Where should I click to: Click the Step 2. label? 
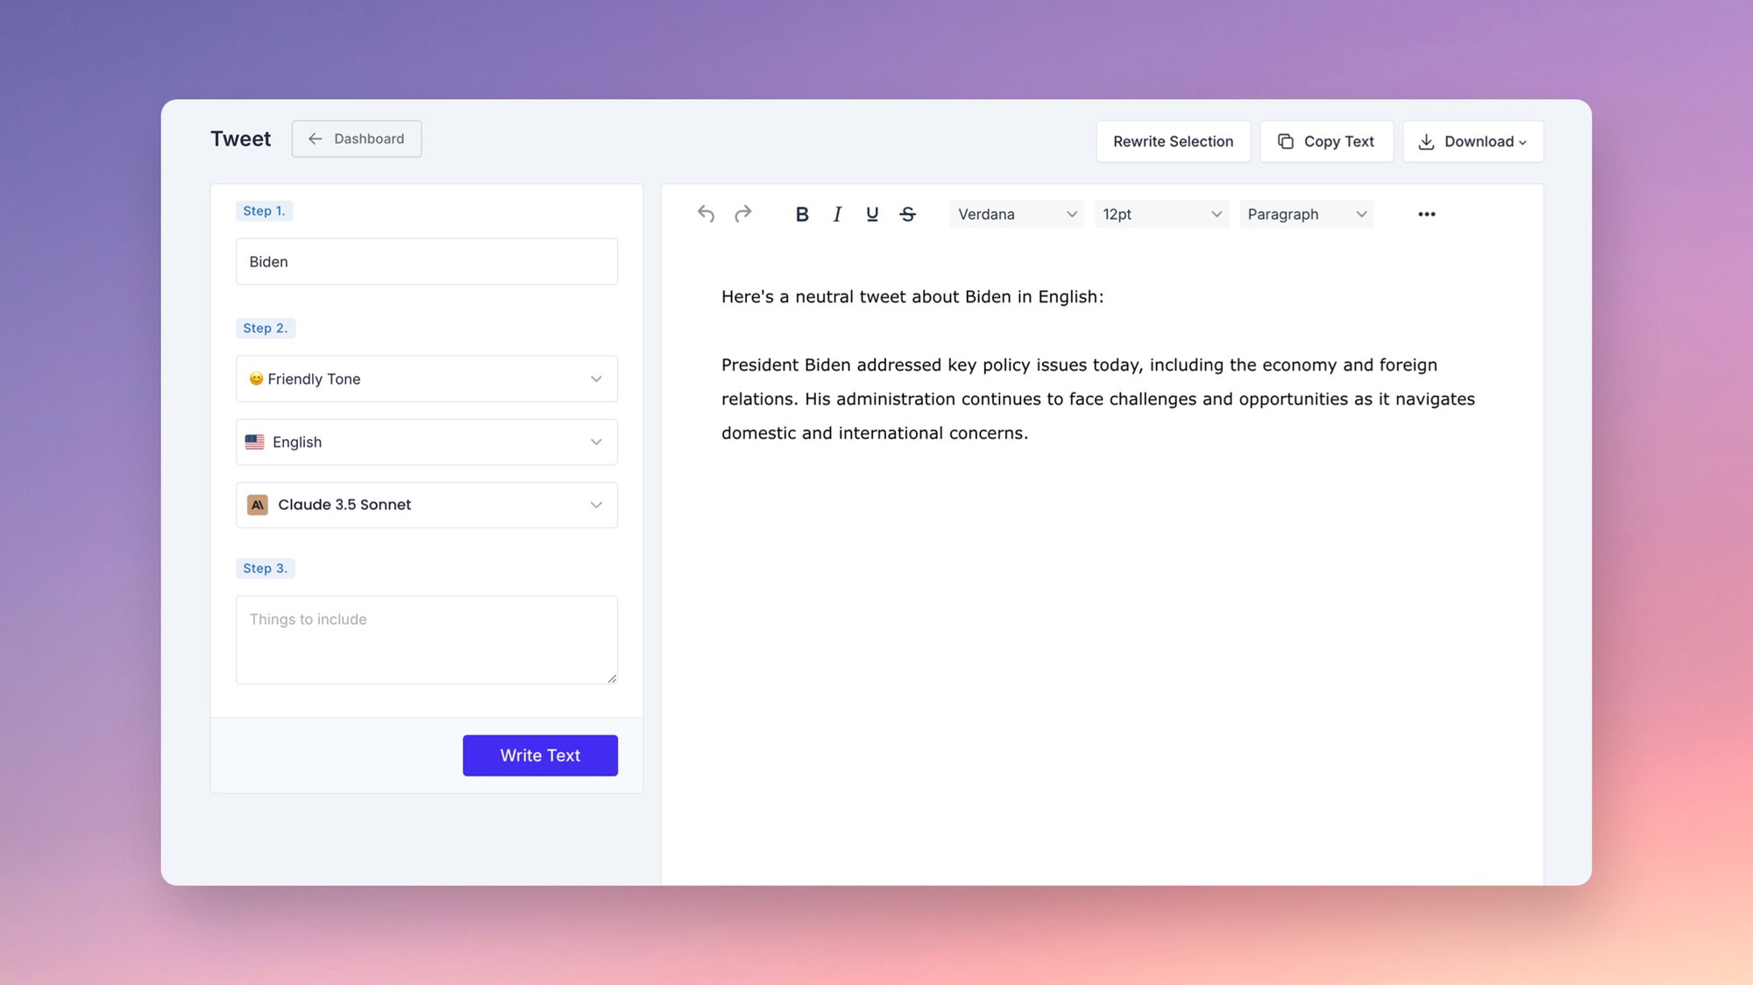pos(265,328)
